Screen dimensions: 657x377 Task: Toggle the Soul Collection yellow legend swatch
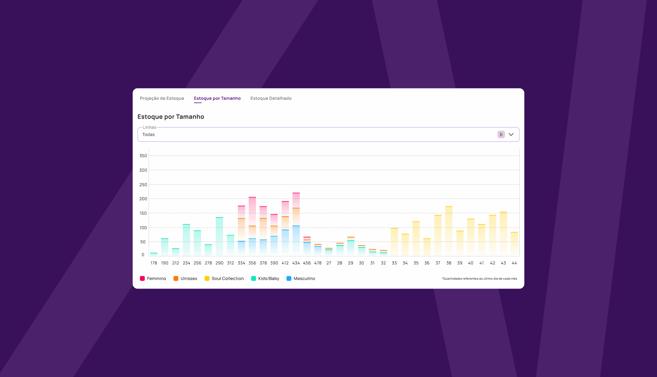(207, 279)
